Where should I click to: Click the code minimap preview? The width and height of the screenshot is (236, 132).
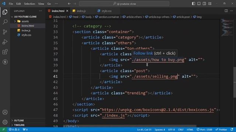click(x=227, y=27)
